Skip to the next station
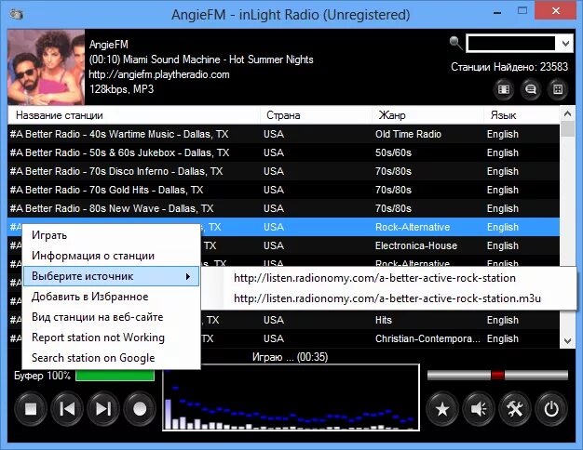The image size is (583, 450). [103, 409]
